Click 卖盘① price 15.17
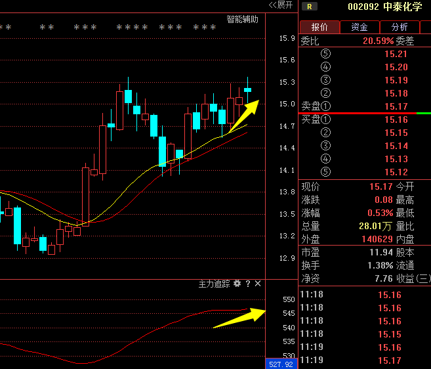This screenshot has width=431, height=369. click(x=396, y=106)
